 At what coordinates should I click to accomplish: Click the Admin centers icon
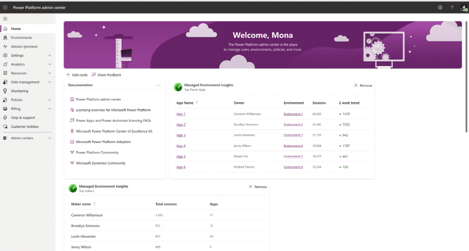pyautogui.click(x=5, y=138)
